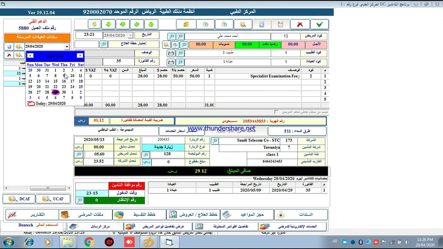Click the orange سندات العيادات المرسلة header
This screenshot has width=443, height=249.
point(37,37)
